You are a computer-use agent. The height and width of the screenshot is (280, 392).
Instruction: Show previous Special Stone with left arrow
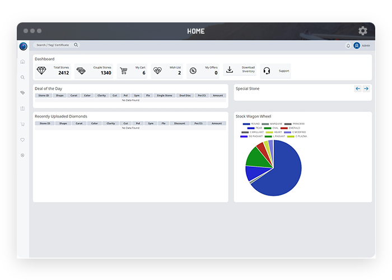coord(358,88)
